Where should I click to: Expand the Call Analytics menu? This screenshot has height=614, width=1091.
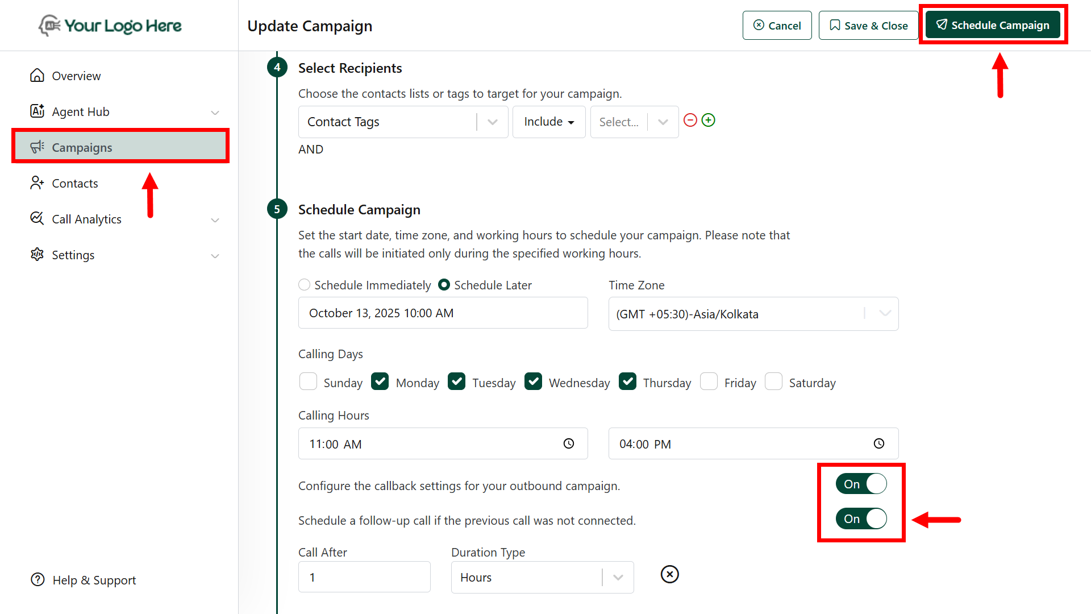click(86, 219)
